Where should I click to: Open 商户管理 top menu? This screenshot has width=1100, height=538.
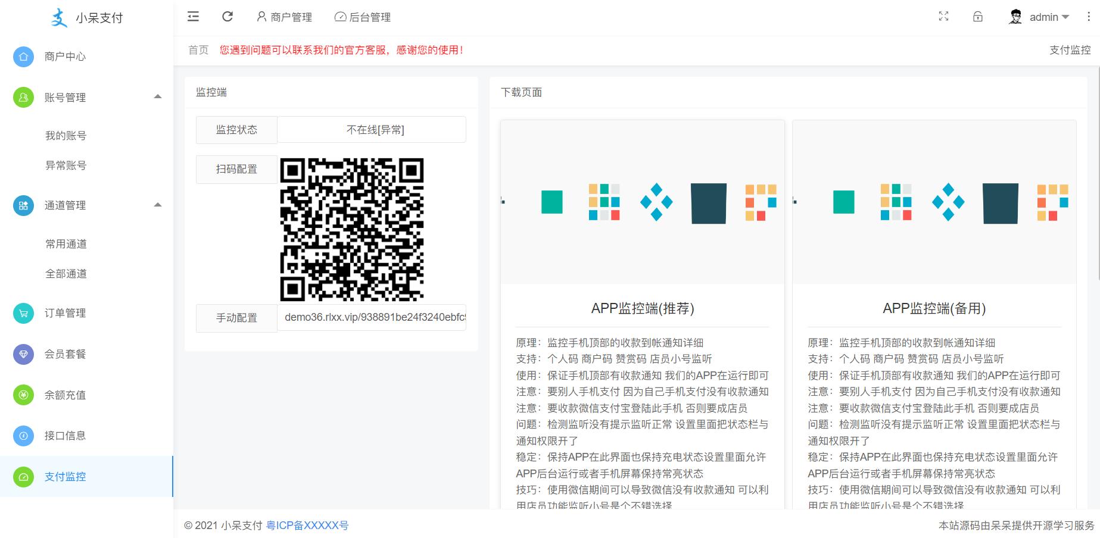pyautogui.click(x=284, y=17)
